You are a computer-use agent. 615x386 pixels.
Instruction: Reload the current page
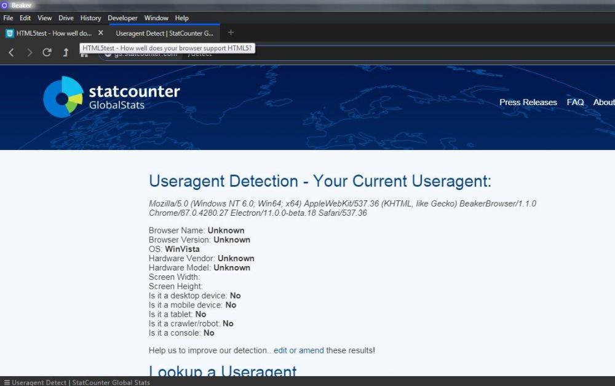coord(47,53)
